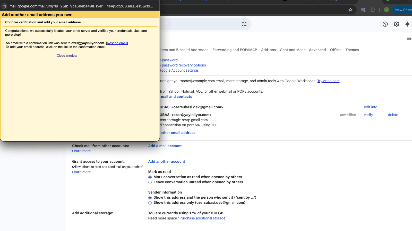Click the Close window link
Image resolution: width=412 pixels, height=231 pixels.
(67, 56)
